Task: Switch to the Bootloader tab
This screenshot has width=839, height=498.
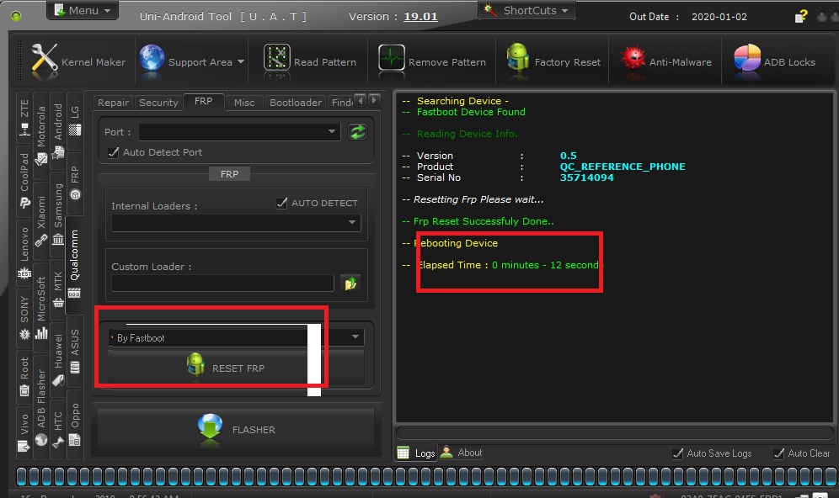Action: click(296, 103)
